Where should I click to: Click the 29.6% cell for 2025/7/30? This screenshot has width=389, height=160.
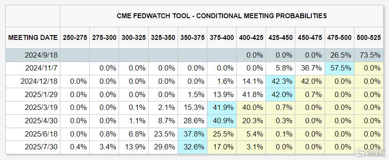[163, 147]
